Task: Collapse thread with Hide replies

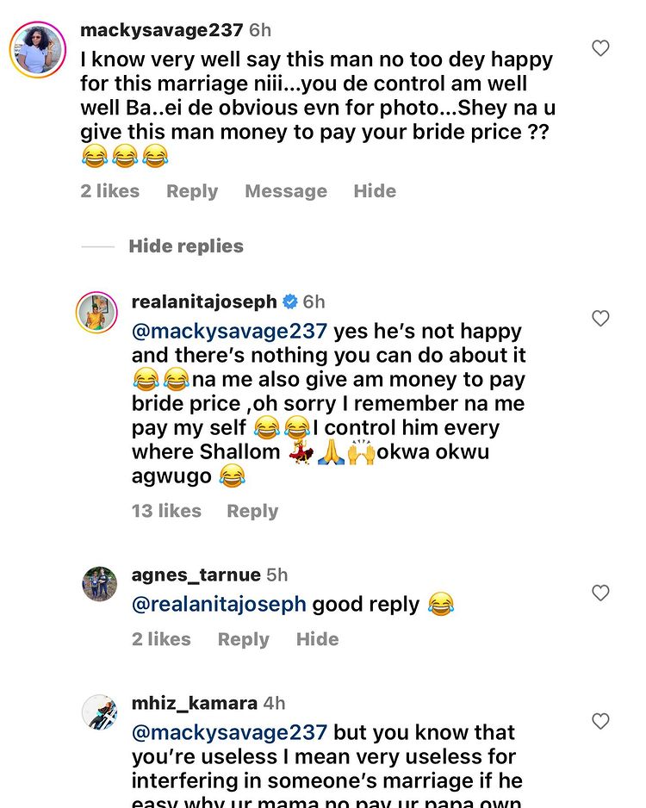Action: tap(185, 246)
